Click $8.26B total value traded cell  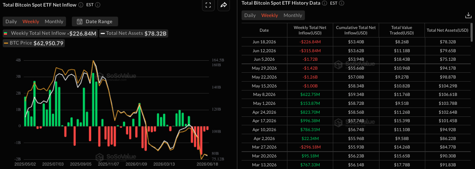point(402,42)
